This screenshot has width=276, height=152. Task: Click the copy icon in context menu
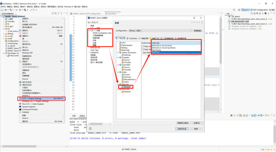tap(20, 30)
